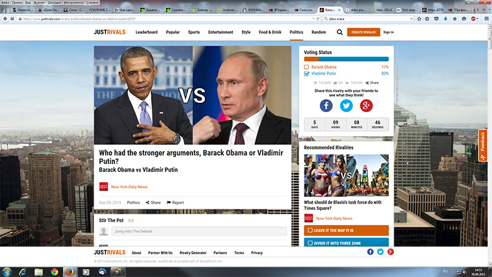The image size is (492, 277).
Task: Open the Times Square rivalry thumbnail
Action: [x=346, y=175]
